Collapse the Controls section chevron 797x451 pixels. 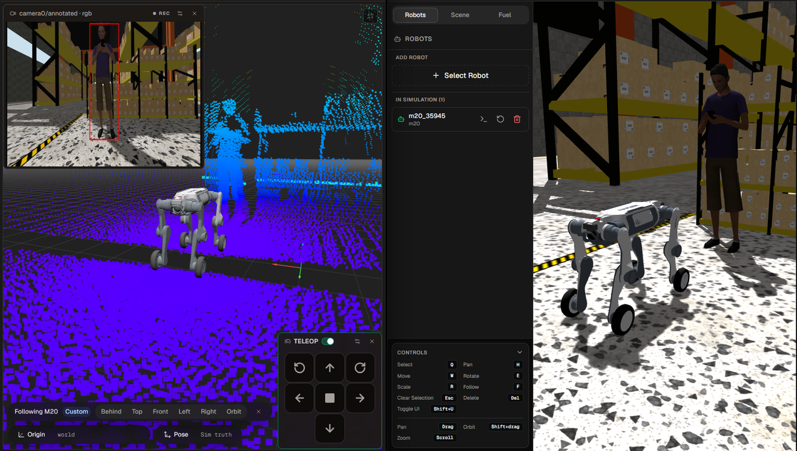(x=520, y=353)
